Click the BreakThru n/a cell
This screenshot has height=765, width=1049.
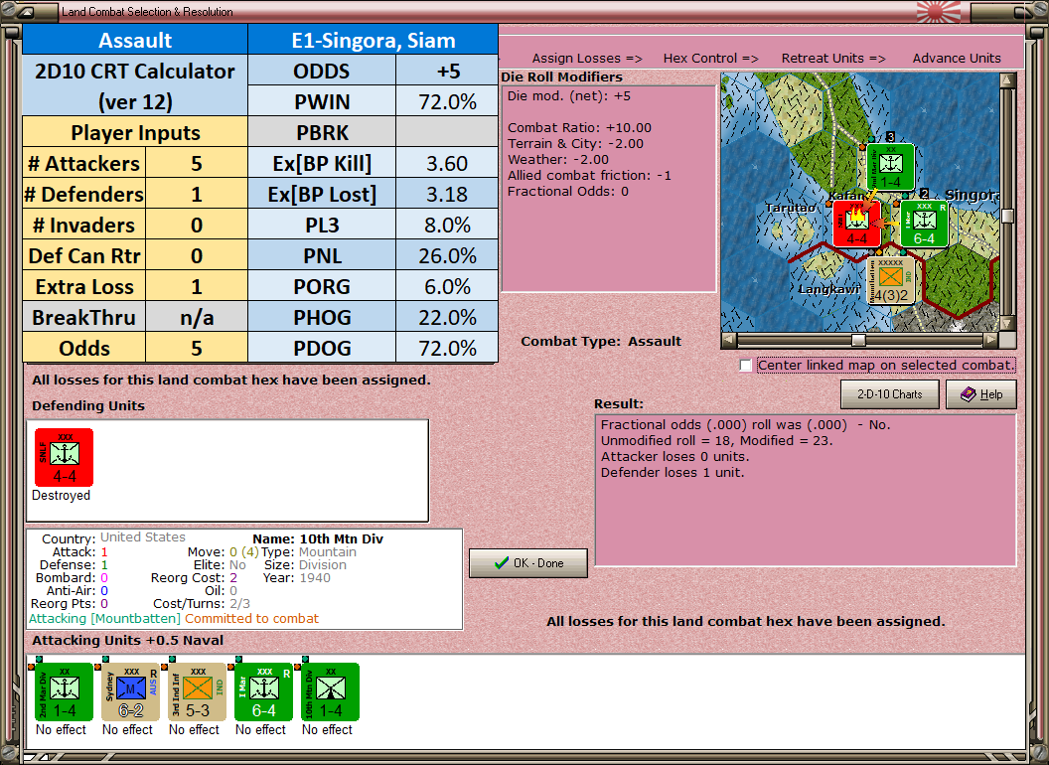tap(197, 317)
